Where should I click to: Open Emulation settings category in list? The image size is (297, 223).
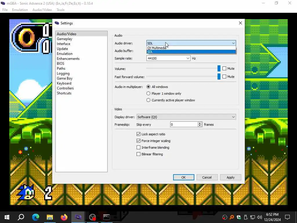82,53
